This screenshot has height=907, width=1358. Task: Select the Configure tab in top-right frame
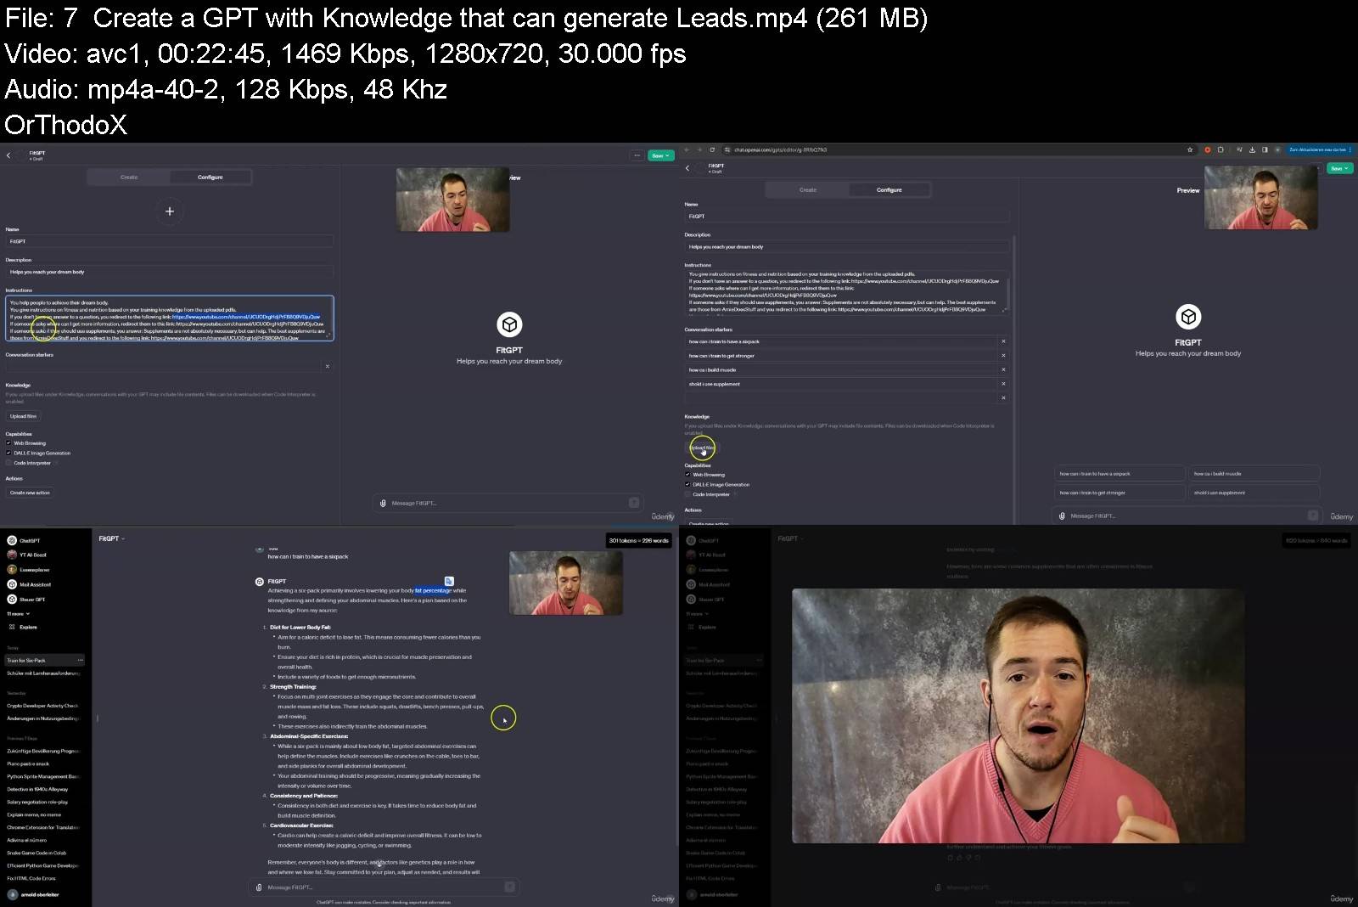(889, 190)
